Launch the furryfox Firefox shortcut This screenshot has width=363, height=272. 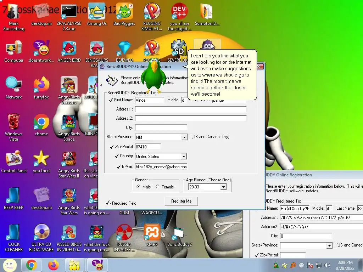pos(41,88)
